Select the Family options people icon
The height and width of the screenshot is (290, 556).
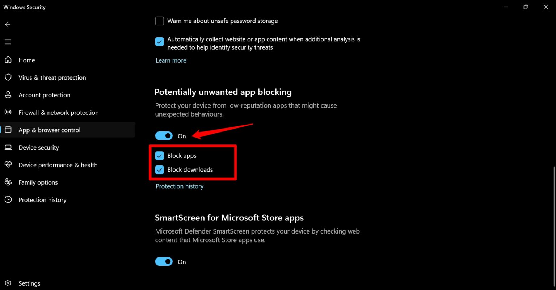(x=8, y=182)
